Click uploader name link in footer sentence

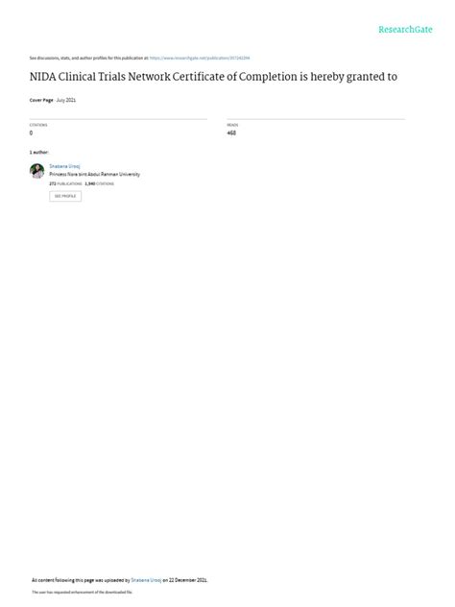[146, 580]
